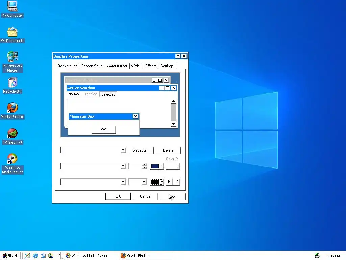This screenshot has height=260, width=346.
Task: Open the My Computer desktop icon
Action: click(12, 9)
